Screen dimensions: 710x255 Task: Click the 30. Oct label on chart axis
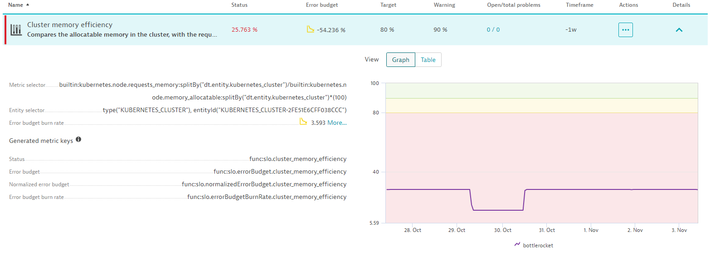(502, 230)
